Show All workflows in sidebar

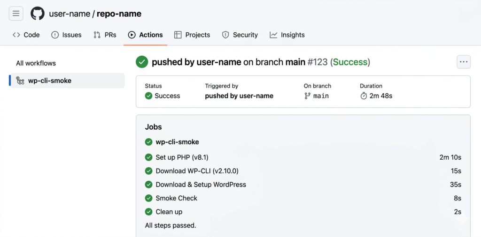point(36,63)
